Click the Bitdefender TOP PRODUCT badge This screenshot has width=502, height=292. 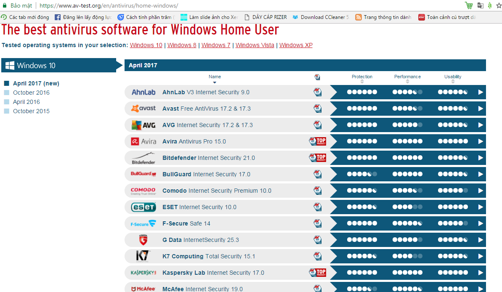[x=317, y=157]
